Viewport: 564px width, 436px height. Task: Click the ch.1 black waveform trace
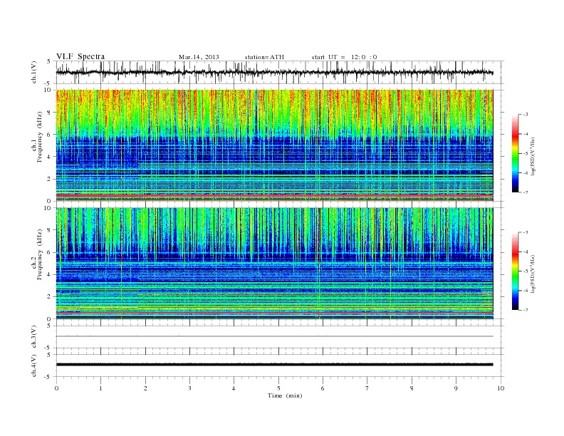point(274,72)
